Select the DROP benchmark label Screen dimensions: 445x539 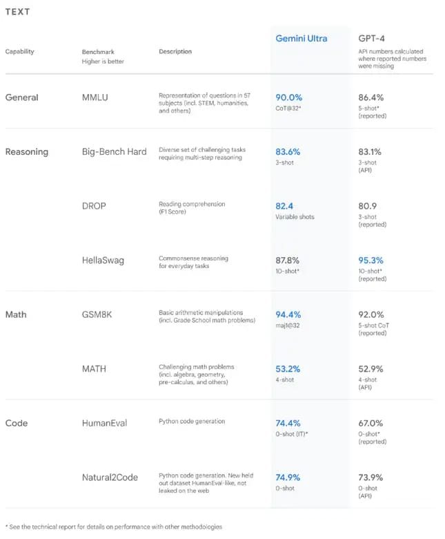click(94, 206)
